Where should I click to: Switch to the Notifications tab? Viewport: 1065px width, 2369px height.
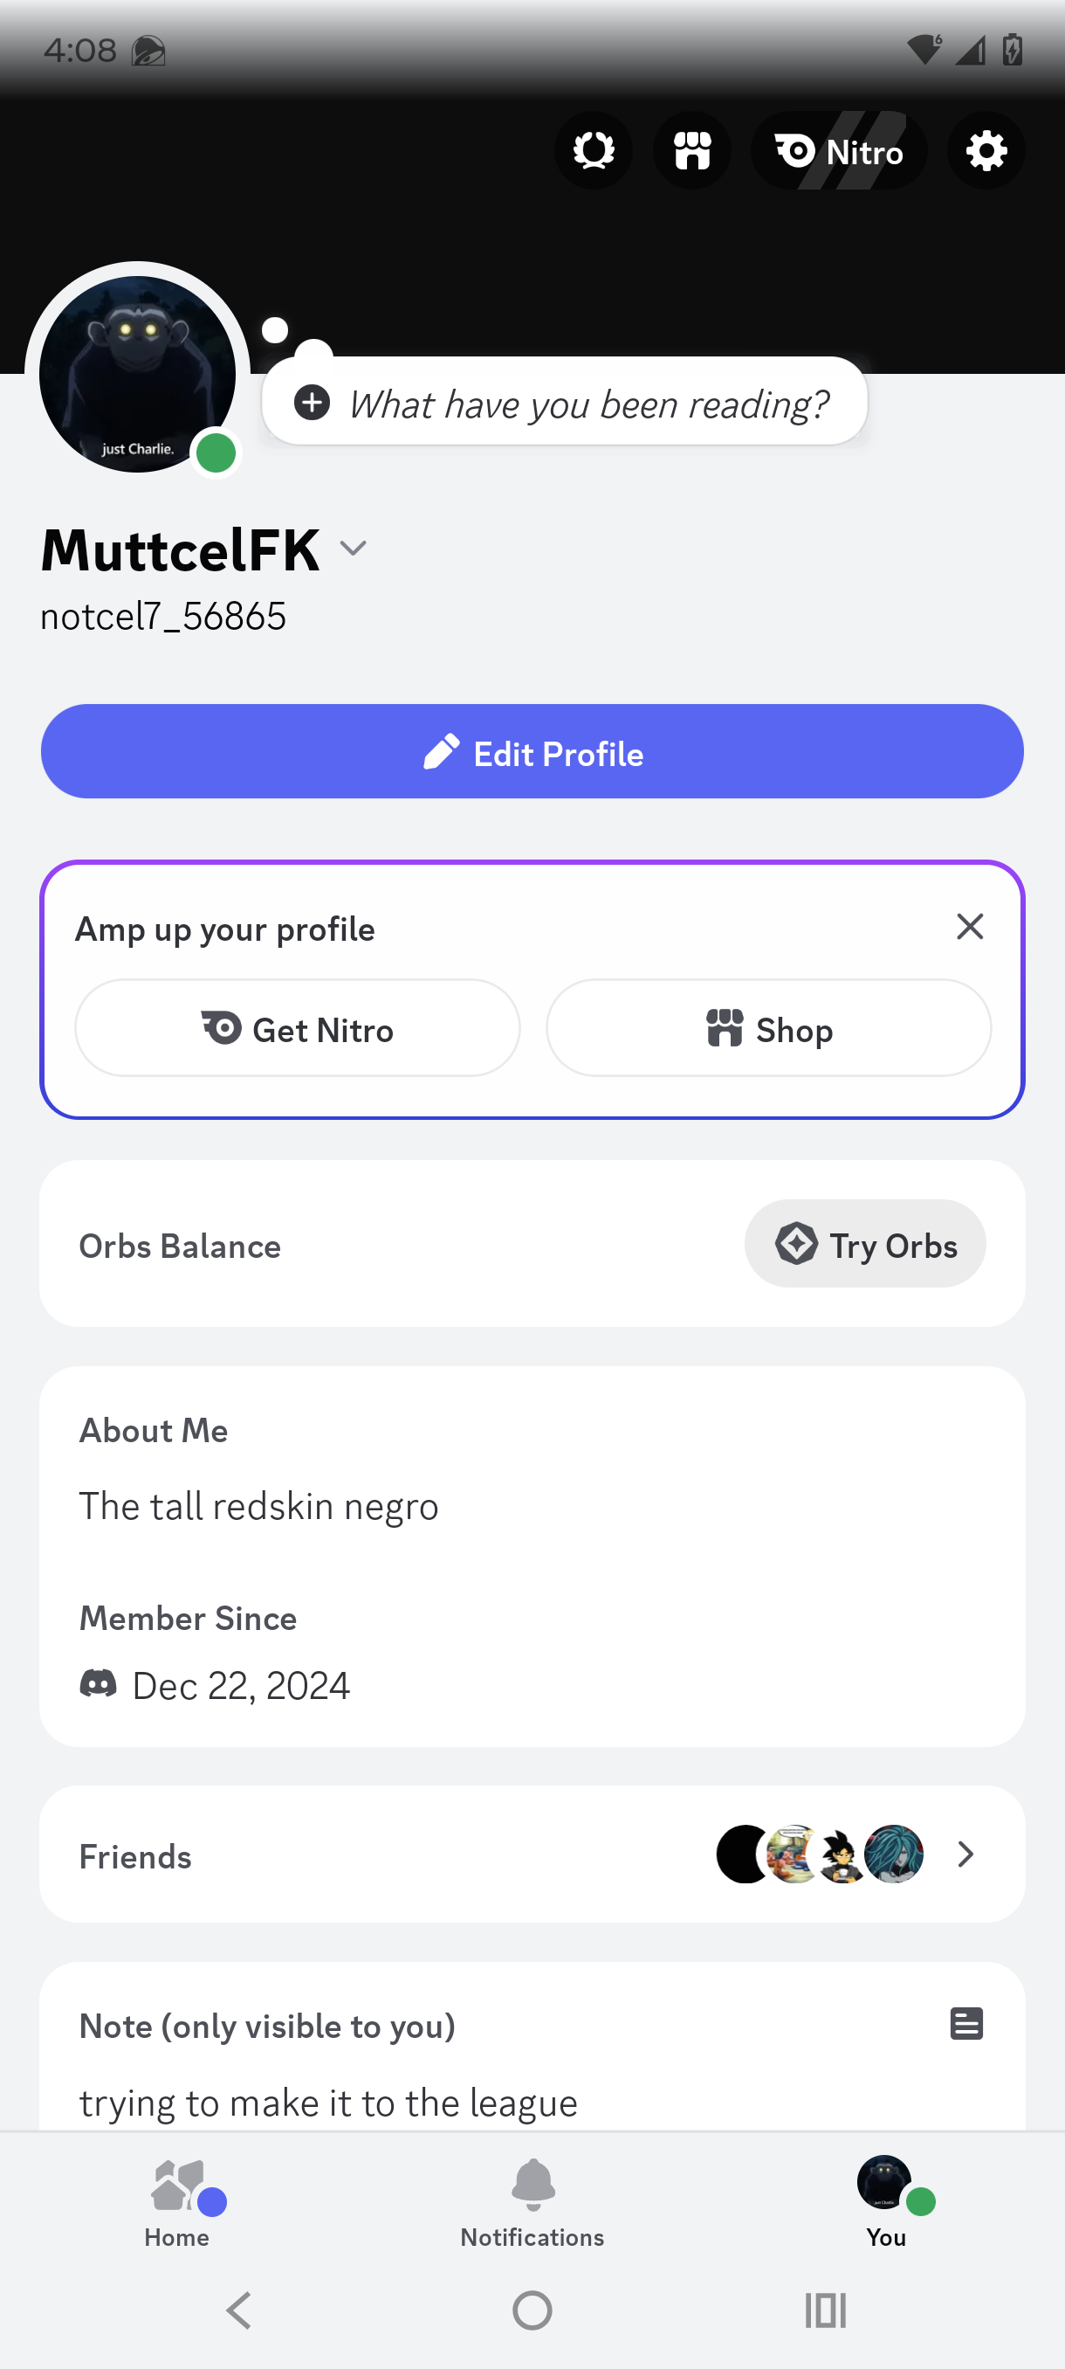(532, 2201)
